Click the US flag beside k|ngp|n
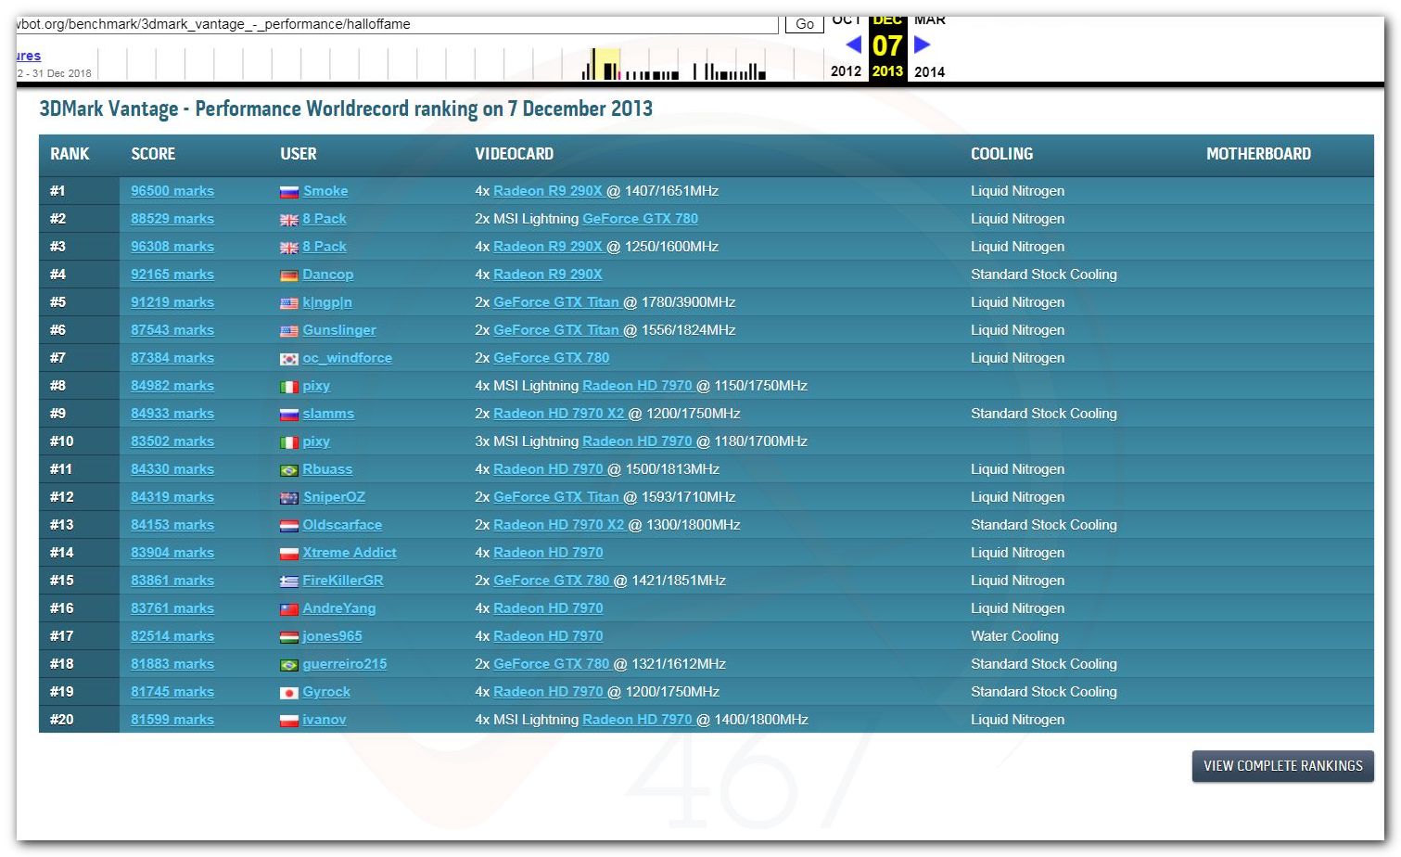 [289, 303]
